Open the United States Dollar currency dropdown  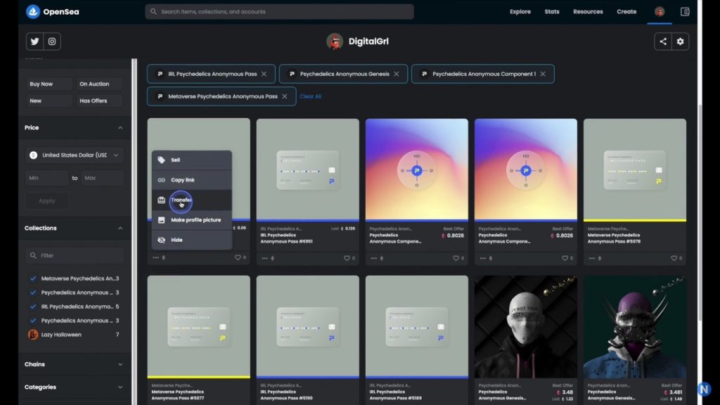(75, 155)
